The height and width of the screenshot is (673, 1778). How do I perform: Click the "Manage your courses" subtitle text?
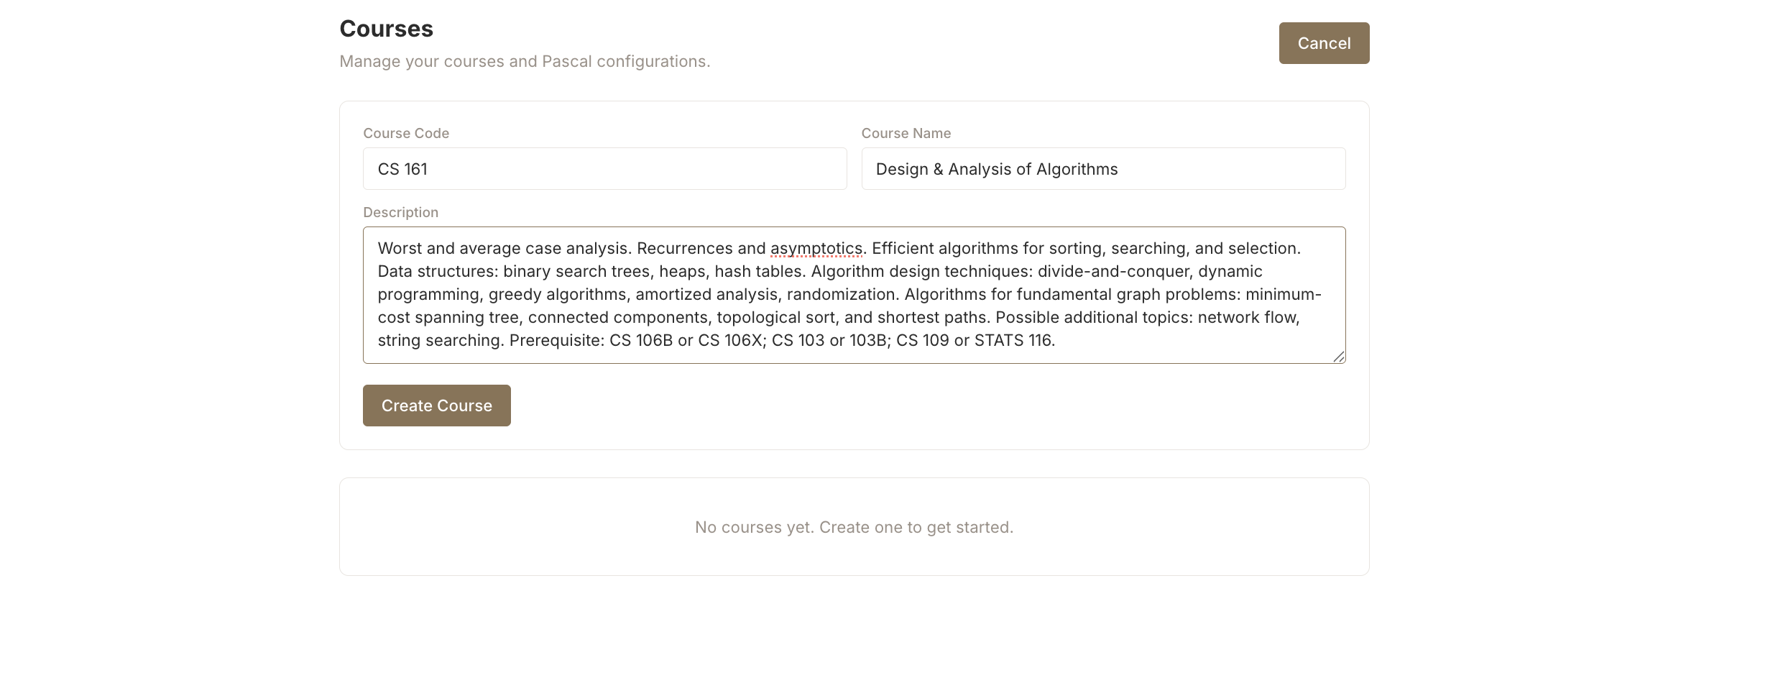(524, 62)
